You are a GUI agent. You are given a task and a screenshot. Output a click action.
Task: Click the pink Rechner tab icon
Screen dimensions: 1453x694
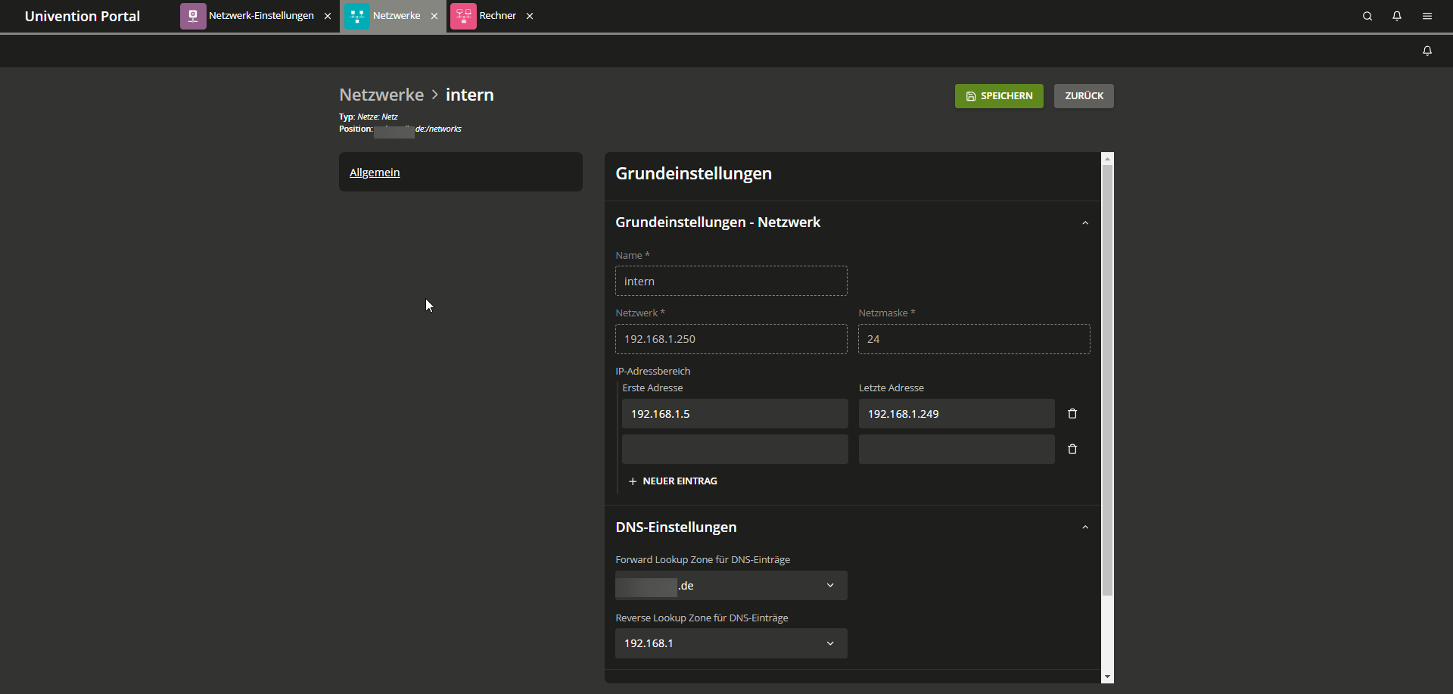tap(463, 16)
